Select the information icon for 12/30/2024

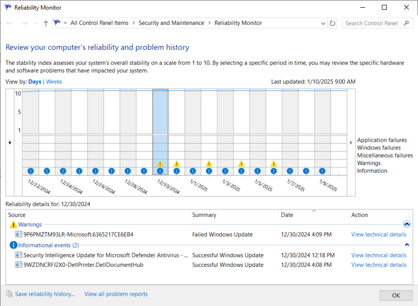click(x=160, y=171)
